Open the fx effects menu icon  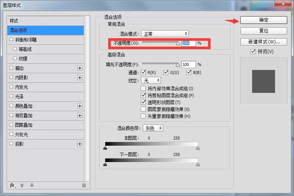click(x=13, y=185)
